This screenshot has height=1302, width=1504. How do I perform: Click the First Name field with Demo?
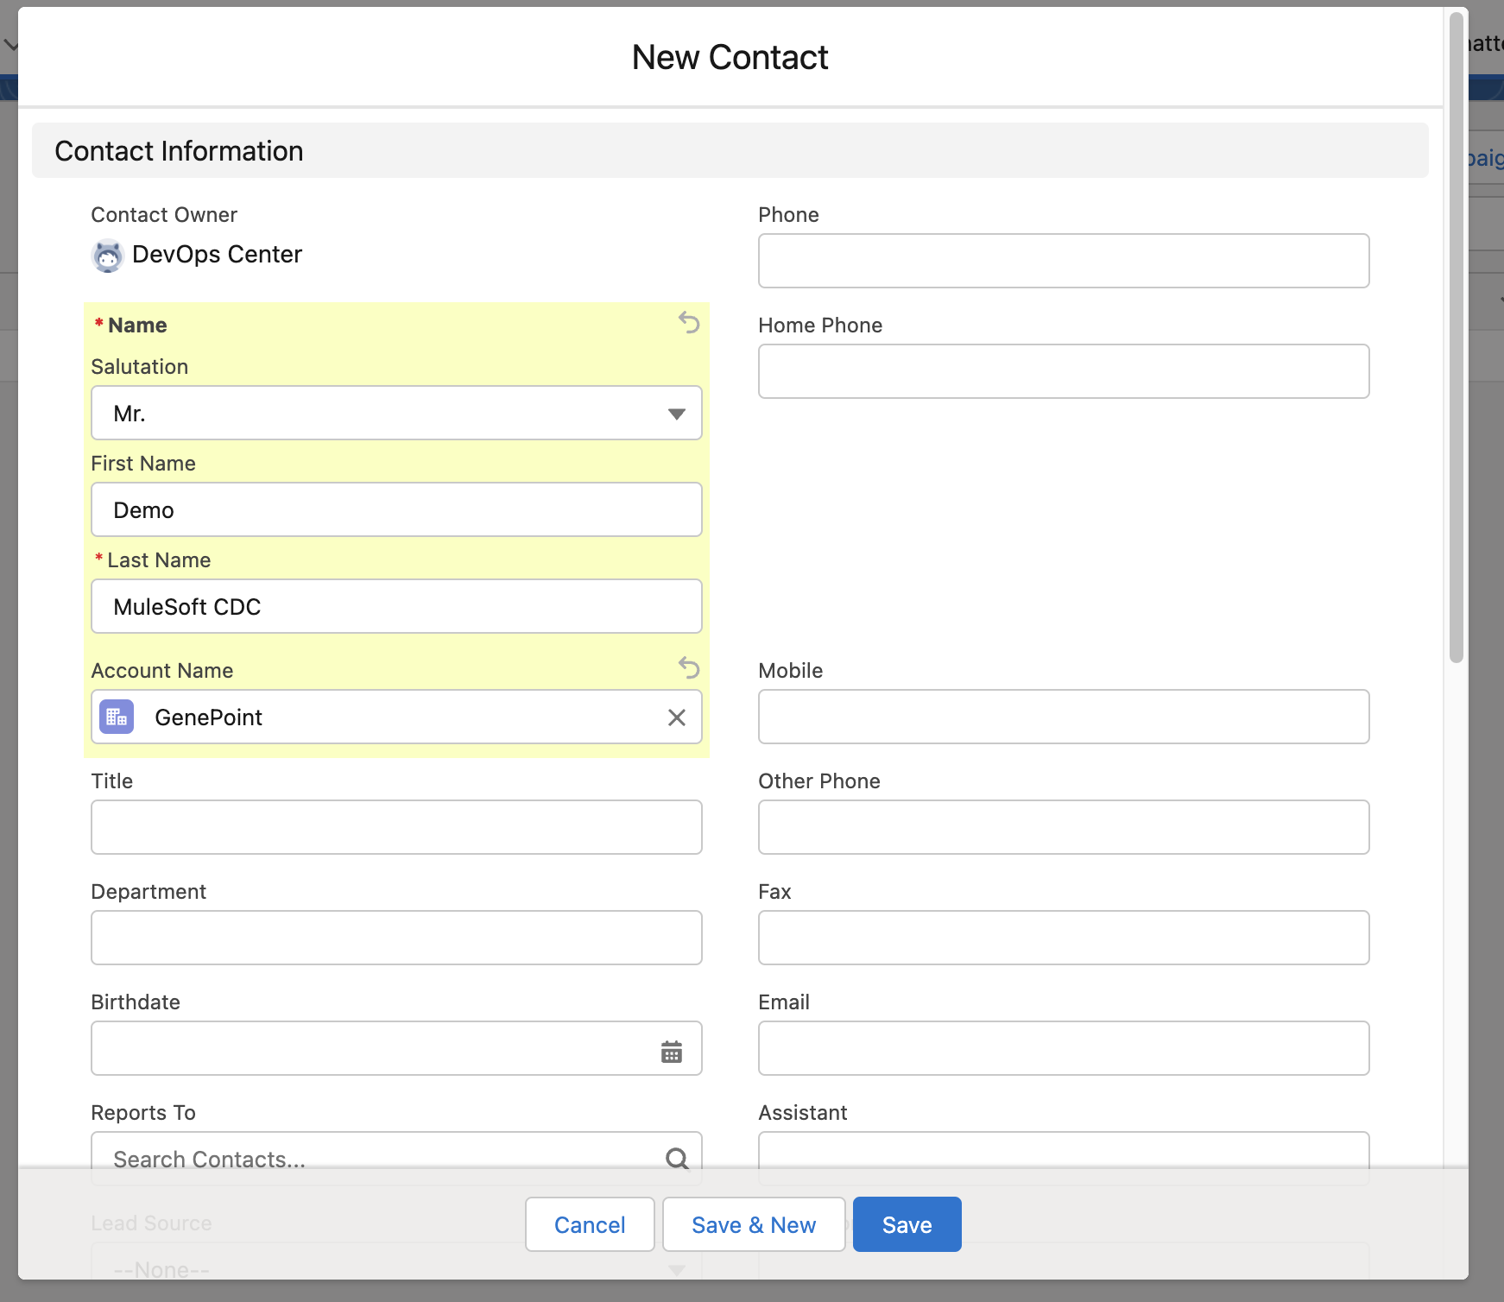click(396, 509)
